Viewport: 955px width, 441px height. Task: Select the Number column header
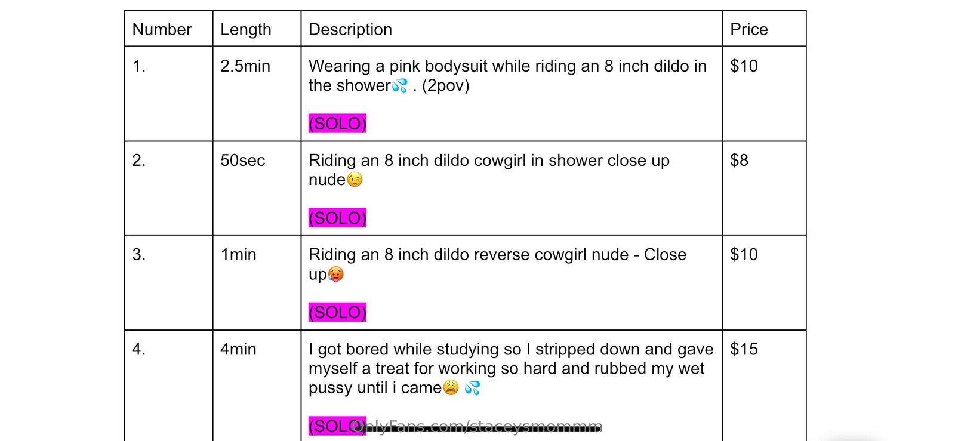(x=162, y=29)
